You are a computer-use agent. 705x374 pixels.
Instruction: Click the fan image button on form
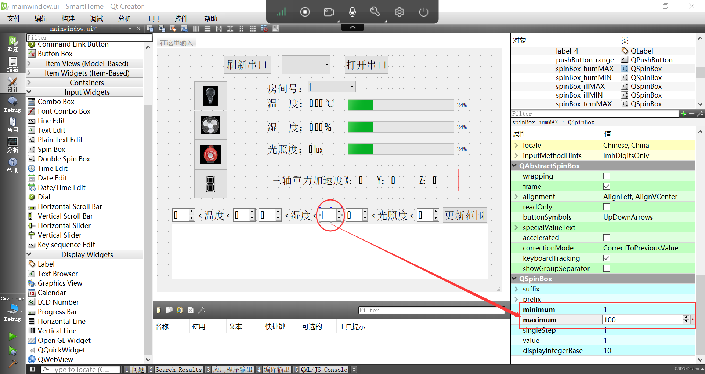click(x=210, y=125)
